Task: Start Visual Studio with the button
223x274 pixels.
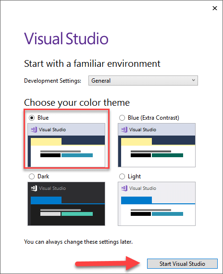Action: tap(182, 263)
